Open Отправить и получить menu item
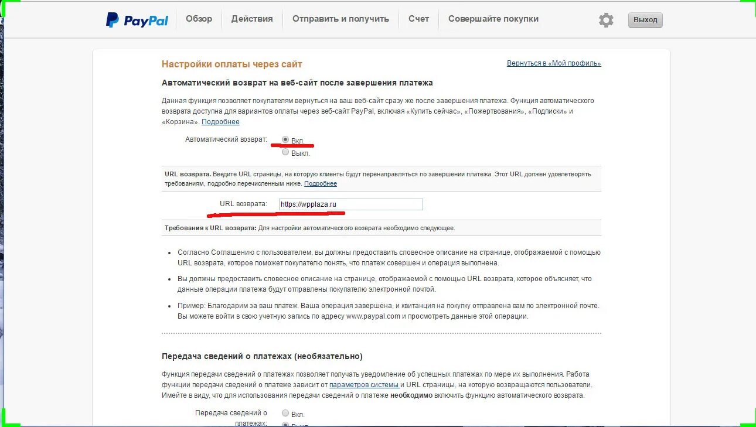Image resolution: width=756 pixels, height=427 pixels. click(340, 19)
